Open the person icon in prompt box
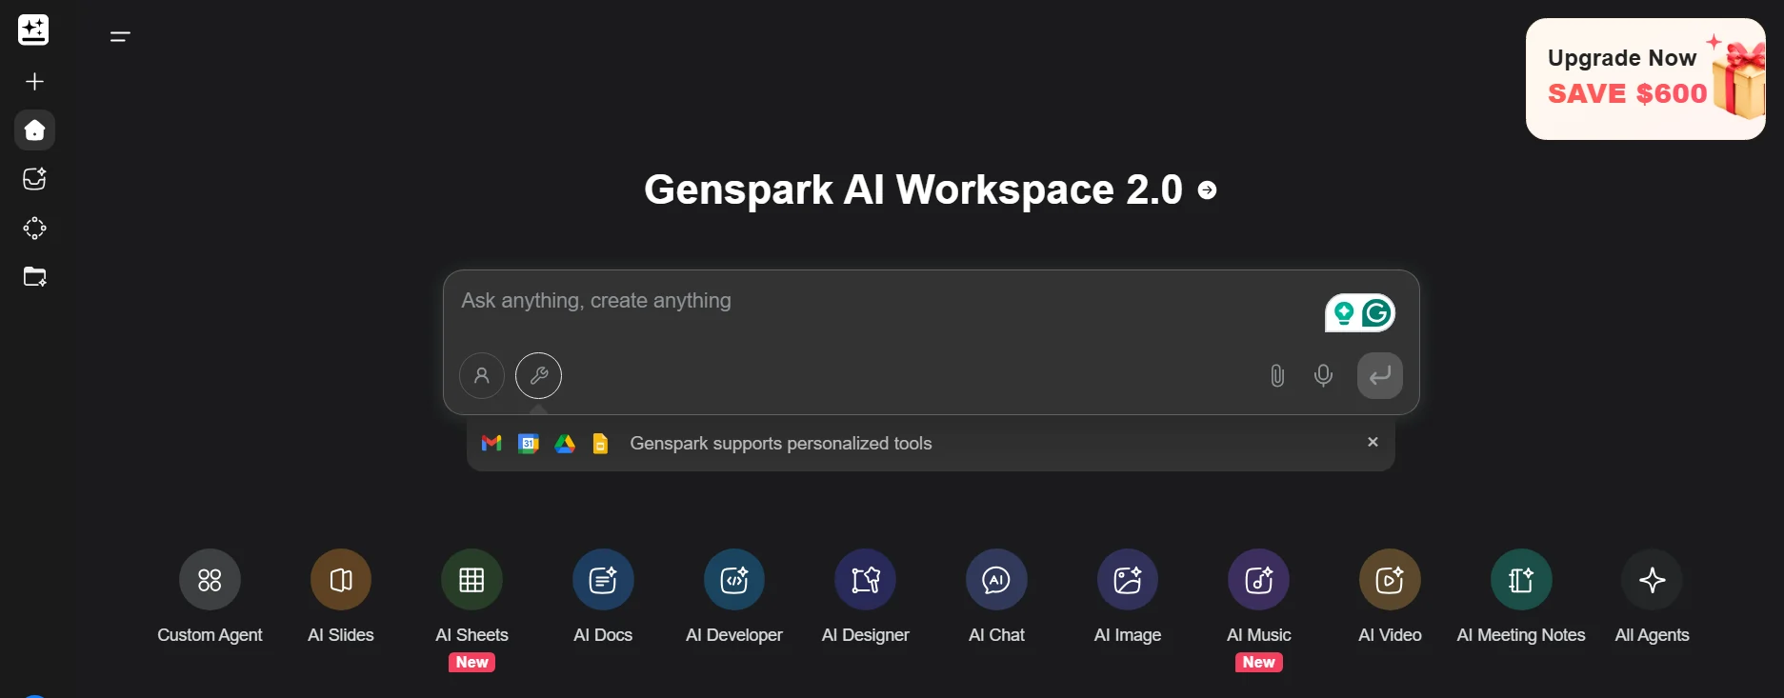Viewport: 1784px width, 698px height. (x=482, y=375)
